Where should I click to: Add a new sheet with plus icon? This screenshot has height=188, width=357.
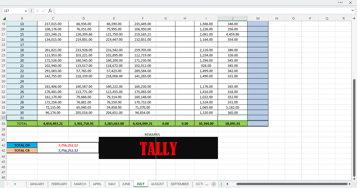[214, 184]
